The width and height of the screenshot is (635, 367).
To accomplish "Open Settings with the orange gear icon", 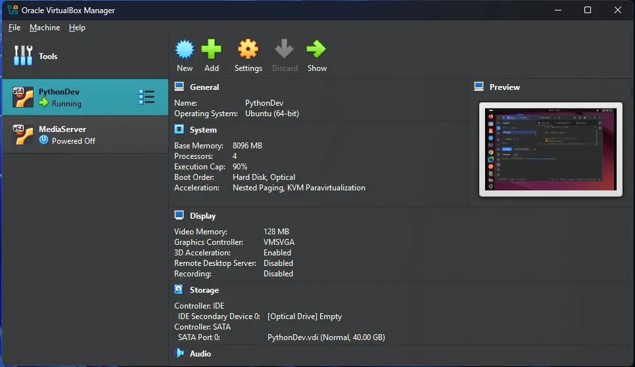I will [x=248, y=49].
